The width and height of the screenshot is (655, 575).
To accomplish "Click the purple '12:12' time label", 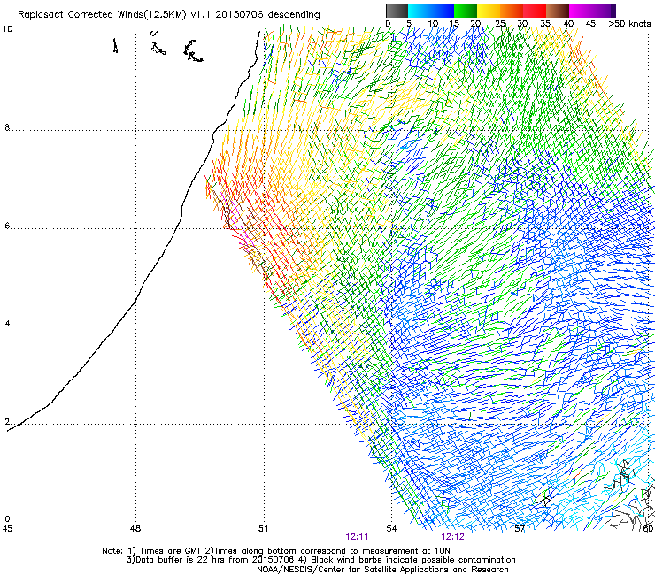I will click(x=453, y=537).
